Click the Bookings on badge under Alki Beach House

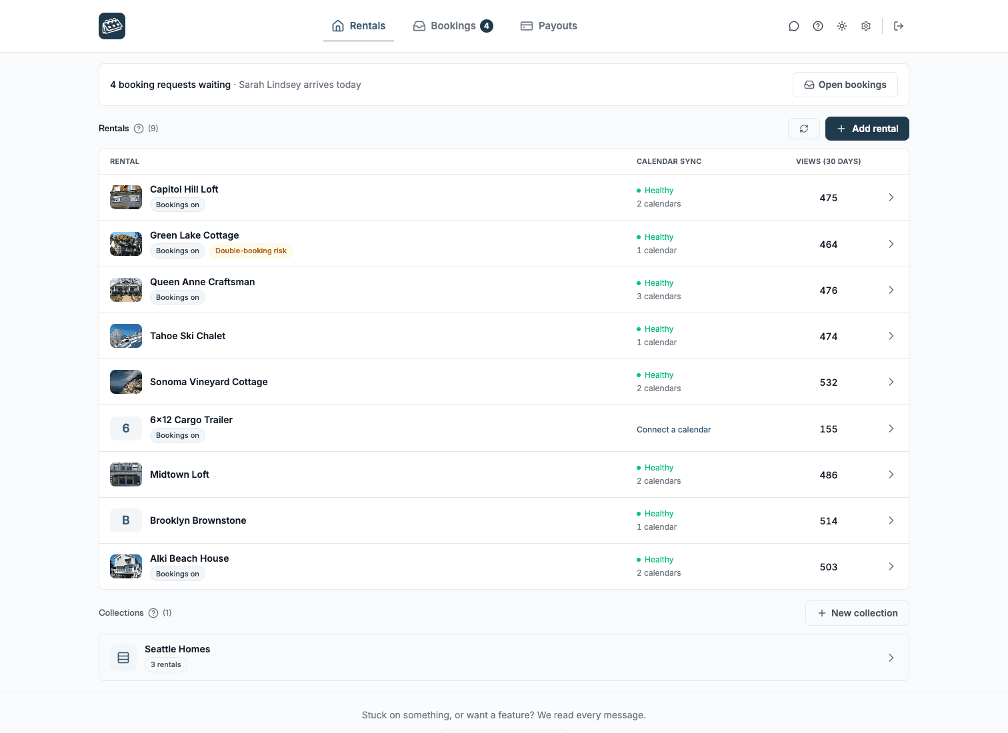point(177,574)
